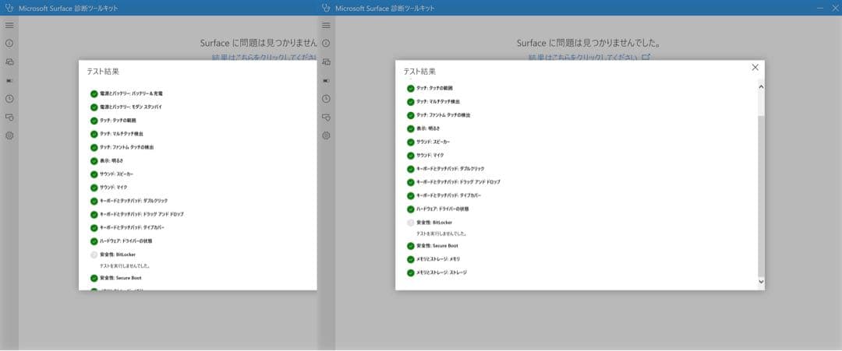842x351 pixels.
Task: Click Surface に問題は見つかりませんでした。 message in right window
Action: tap(589, 43)
